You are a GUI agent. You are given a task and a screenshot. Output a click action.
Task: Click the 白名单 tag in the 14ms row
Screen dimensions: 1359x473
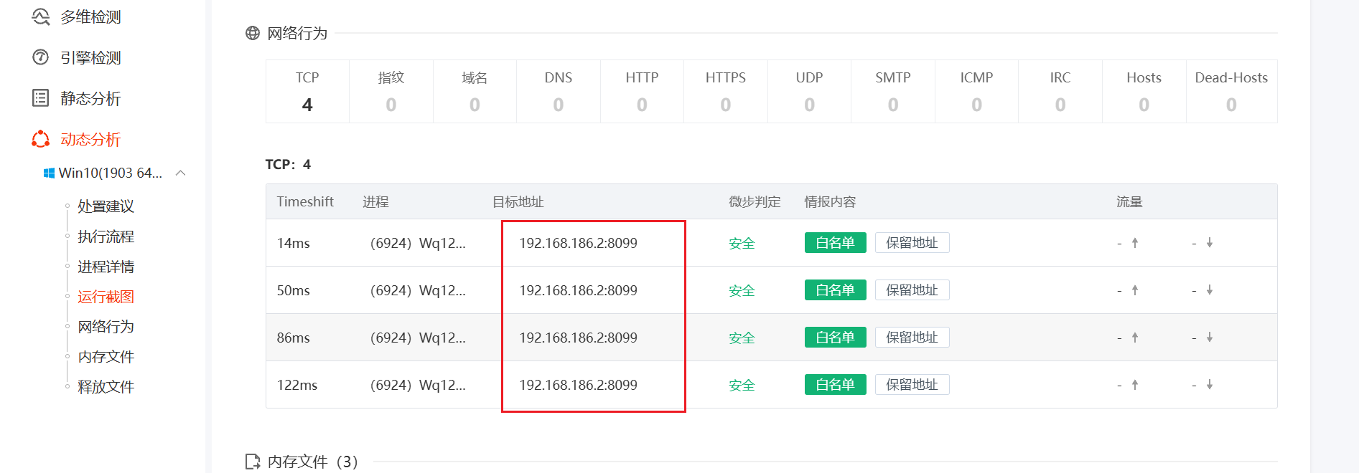[x=835, y=243]
